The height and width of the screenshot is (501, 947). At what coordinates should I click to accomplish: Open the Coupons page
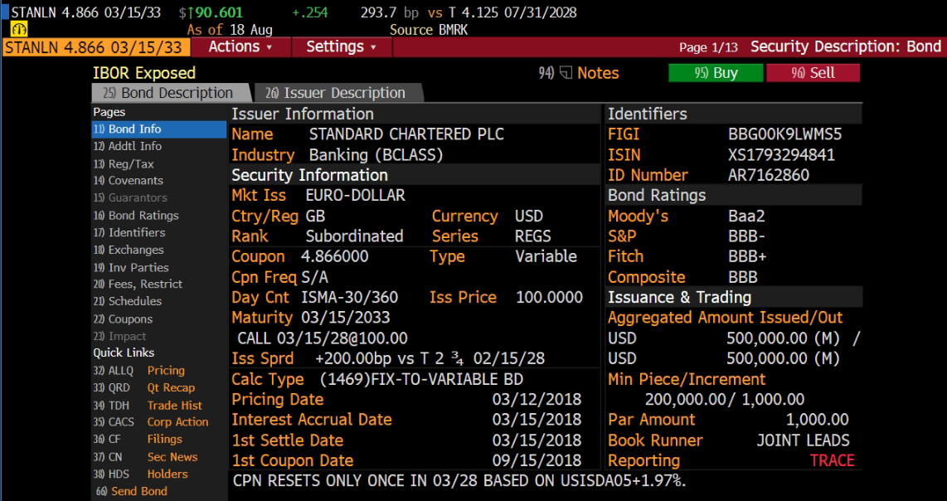(x=124, y=319)
